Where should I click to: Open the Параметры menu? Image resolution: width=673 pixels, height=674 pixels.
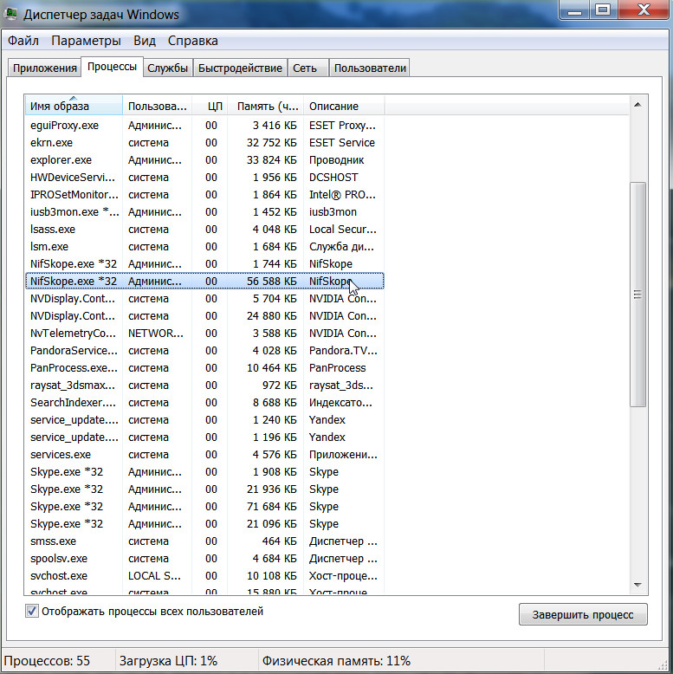tap(86, 41)
